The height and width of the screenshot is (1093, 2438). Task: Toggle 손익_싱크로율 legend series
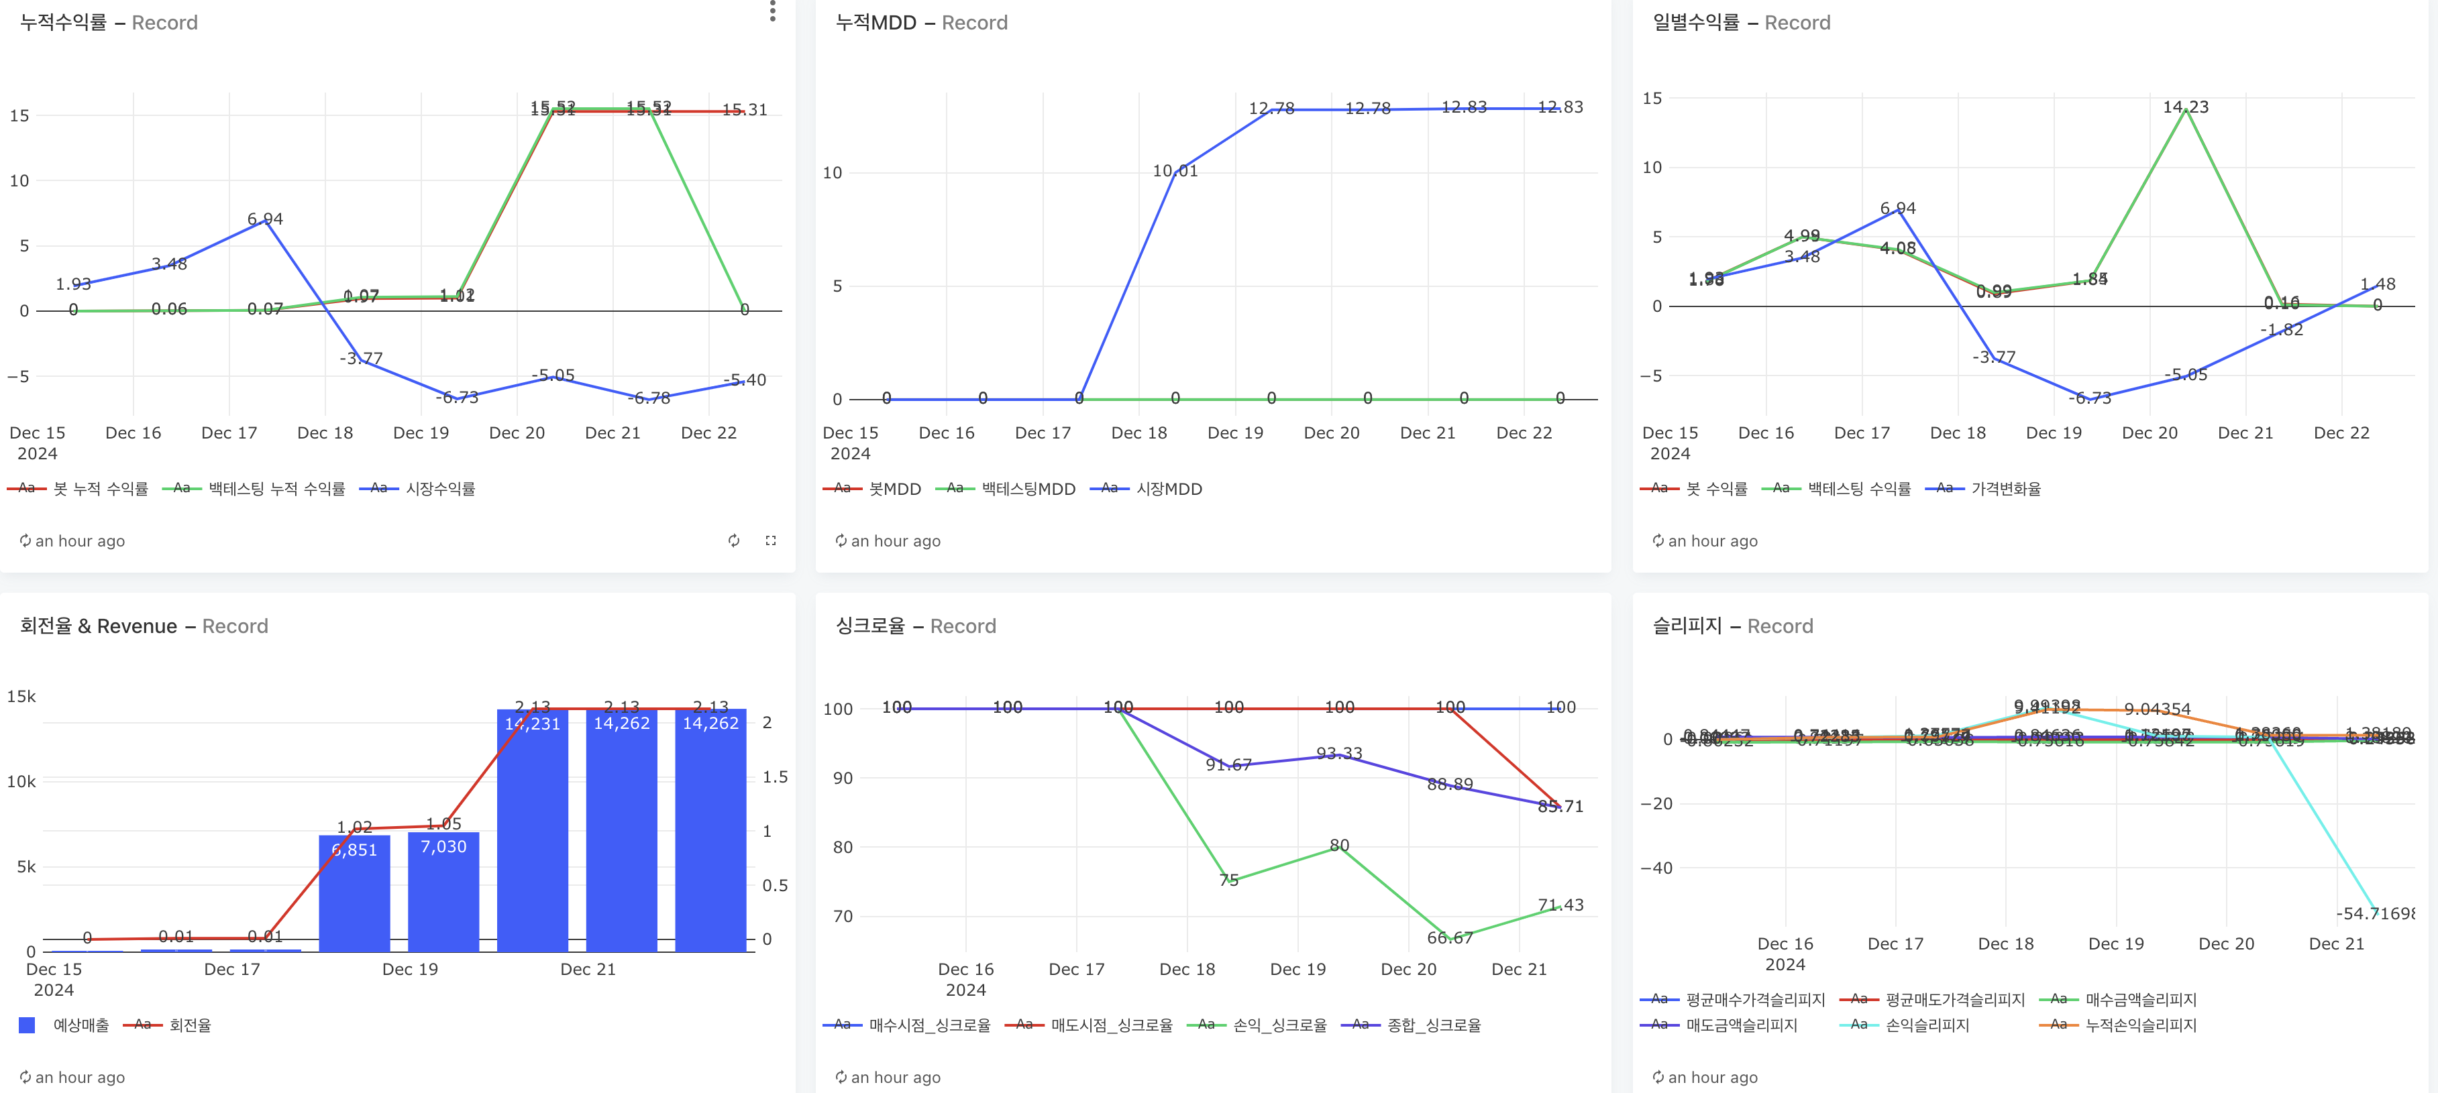1279,1025
